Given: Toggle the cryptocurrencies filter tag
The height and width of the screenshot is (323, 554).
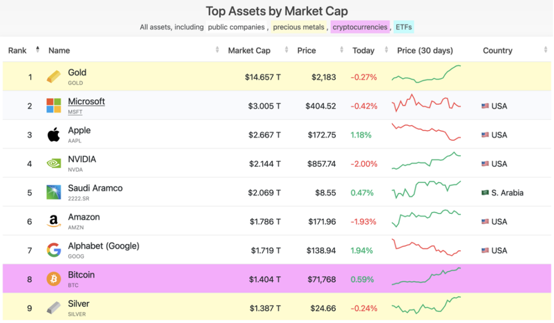Looking at the screenshot, I should point(360,27).
